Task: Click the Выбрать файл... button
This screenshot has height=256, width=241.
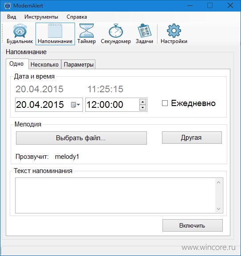Action: (81, 138)
